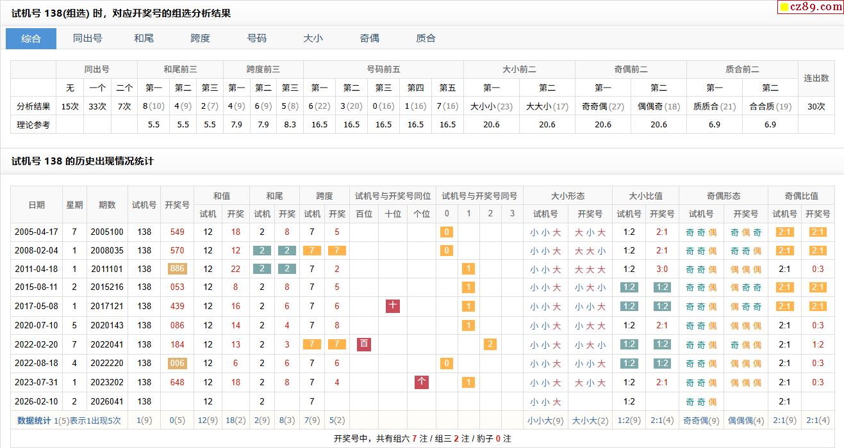The height and width of the screenshot is (448, 844).
Task: Click the orange 2 badge in the 2022-02-20 row
Action: (490, 344)
